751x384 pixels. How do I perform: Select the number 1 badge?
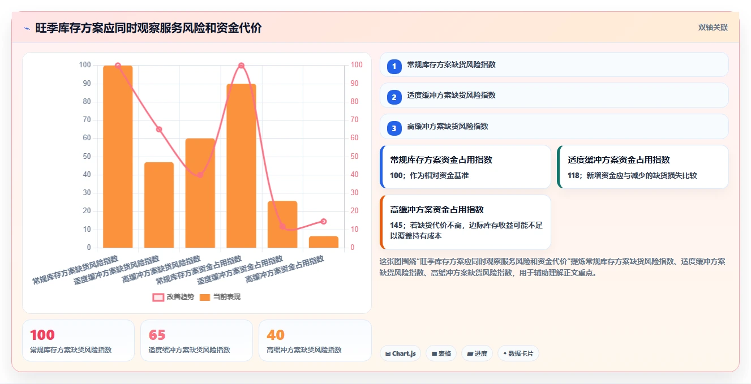point(394,67)
